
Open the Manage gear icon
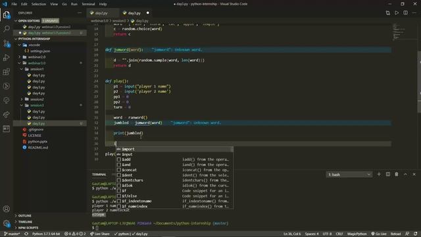(x=7, y=223)
